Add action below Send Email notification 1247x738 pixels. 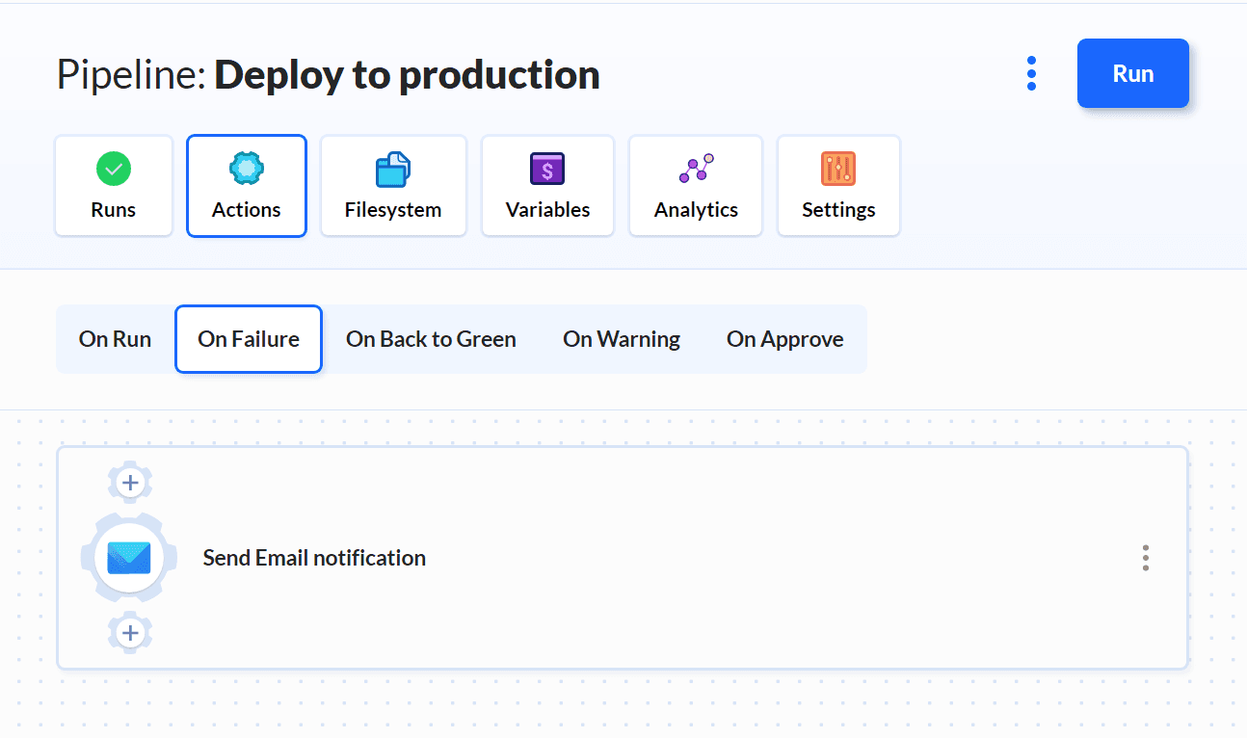(130, 633)
